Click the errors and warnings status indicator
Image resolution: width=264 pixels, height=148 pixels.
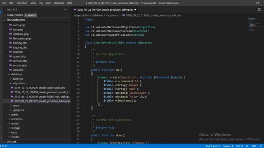click(x=3, y=146)
